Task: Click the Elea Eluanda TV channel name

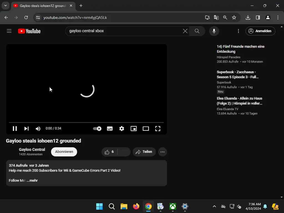Action: click(227, 109)
